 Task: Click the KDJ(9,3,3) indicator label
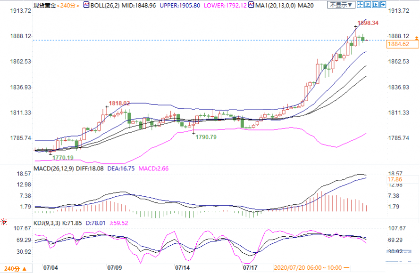47,223
